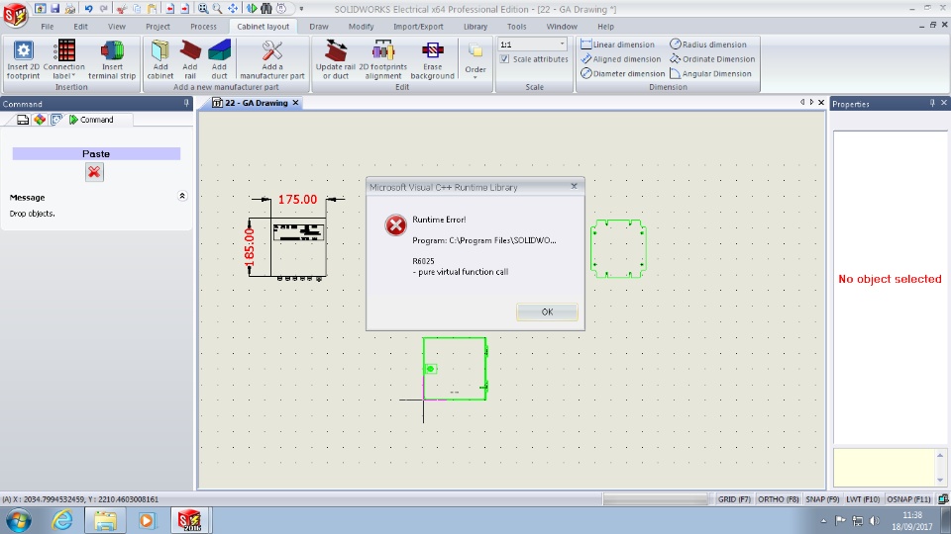The height and width of the screenshot is (534, 951).
Task: Select the Ordinate Dimension tool
Action: click(x=712, y=58)
